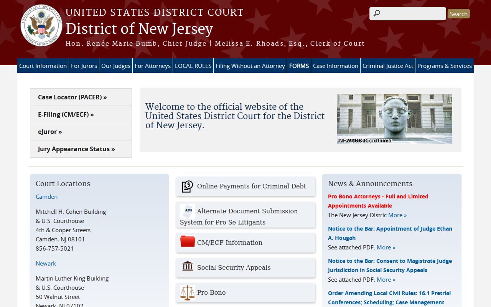Open the Court Information menu

pyautogui.click(x=43, y=66)
